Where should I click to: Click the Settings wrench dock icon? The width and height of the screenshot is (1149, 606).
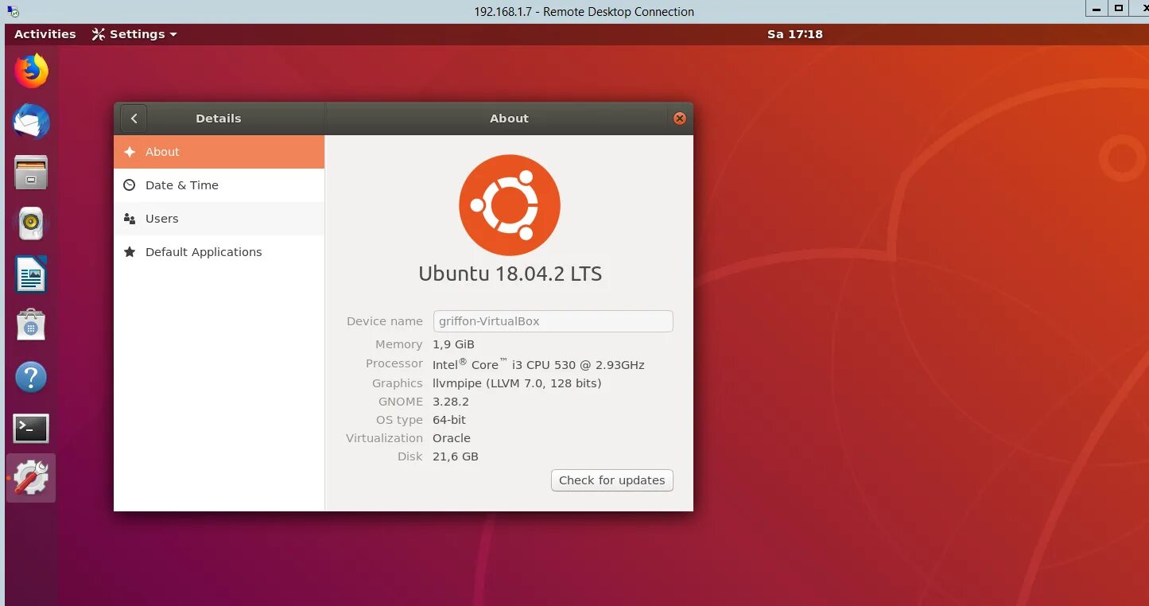pos(31,478)
